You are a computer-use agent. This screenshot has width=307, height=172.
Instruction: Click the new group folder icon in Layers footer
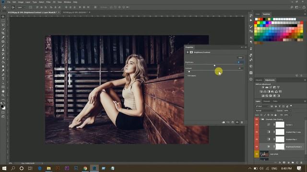point(293,162)
